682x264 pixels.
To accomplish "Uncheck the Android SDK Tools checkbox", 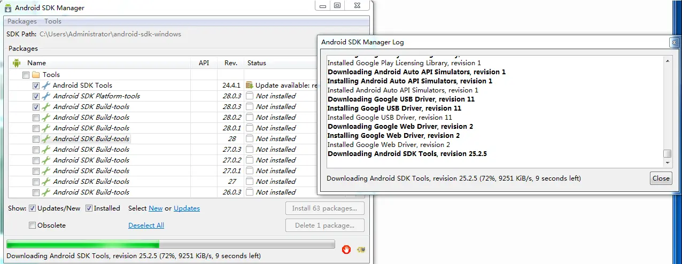I will (36, 86).
